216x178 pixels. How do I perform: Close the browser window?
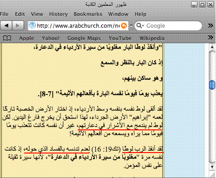point(211,5)
